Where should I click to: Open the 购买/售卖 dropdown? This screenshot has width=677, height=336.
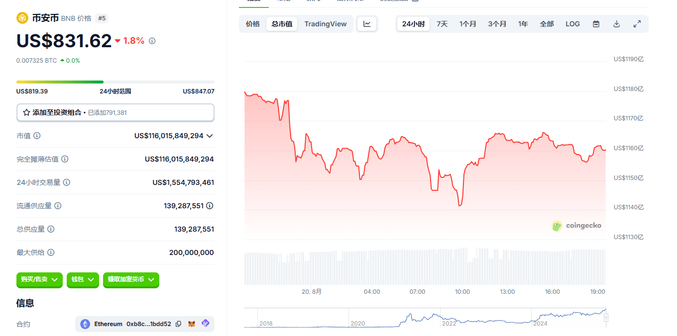(39, 280)
